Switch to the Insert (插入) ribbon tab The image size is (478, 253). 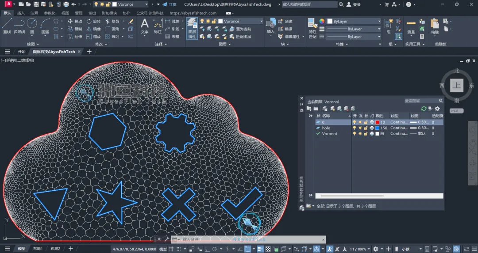click(21, 13)
